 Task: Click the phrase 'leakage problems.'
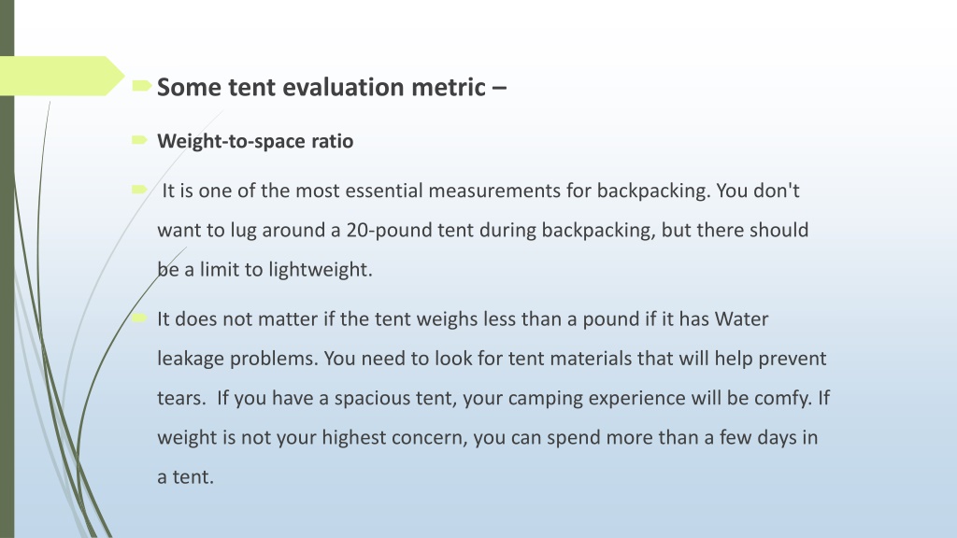[237, 359]
